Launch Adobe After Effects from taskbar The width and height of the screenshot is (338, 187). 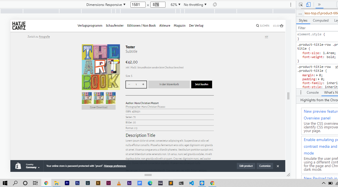click(129, 183)
